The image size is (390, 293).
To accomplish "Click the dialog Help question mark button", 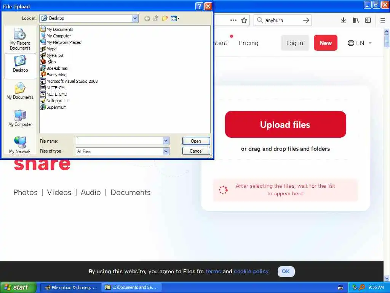I will [199, 6].
